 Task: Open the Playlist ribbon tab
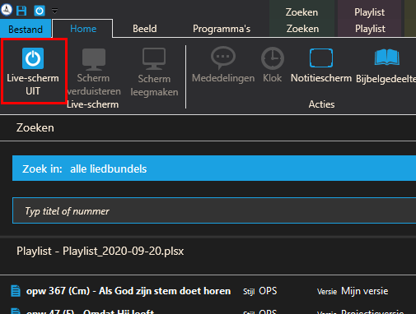(x=370, y=29)
